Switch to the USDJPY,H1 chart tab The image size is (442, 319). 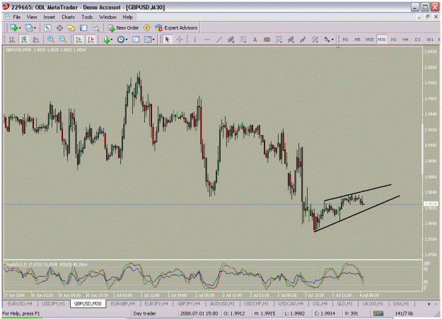coord(54,303)
